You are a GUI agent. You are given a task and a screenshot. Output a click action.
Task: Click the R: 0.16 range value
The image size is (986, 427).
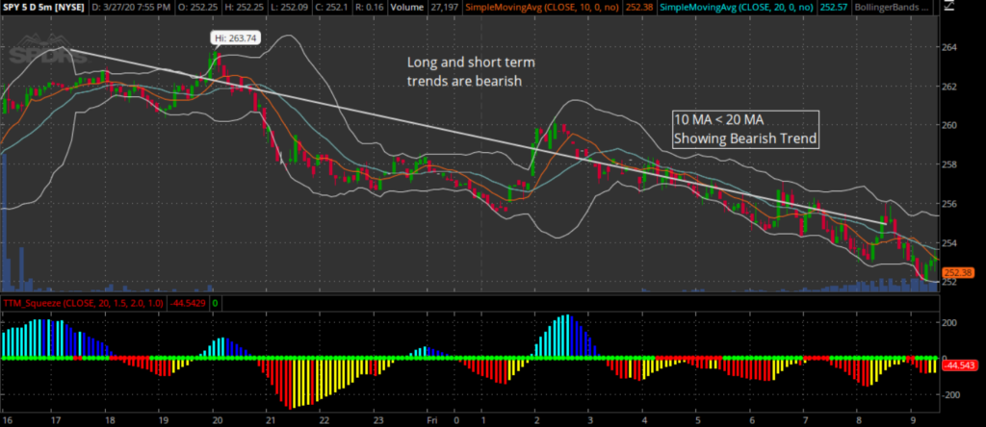tap(368, 8)
